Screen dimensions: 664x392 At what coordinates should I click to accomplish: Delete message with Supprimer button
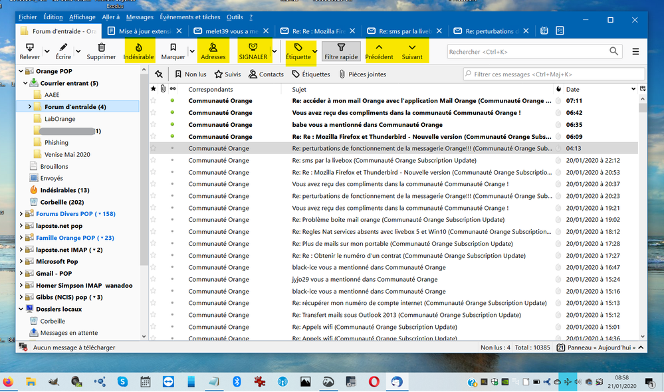click(101, 51)
